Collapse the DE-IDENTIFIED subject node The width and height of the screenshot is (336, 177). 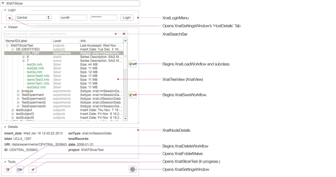click(x=12, y=49)
